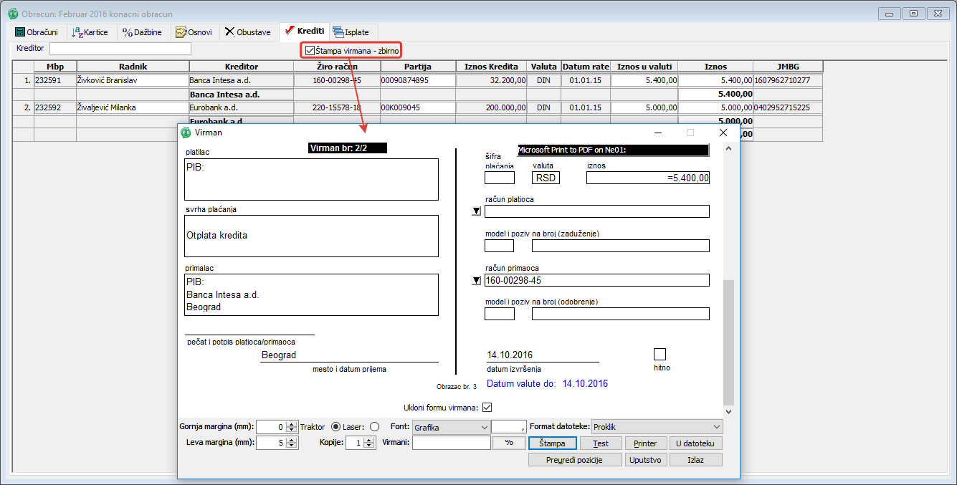Image resolution: width=957 pixels, height=485 pixels.
Task: Click the JMBG cell 1607962710277
Action: (x=788, y=80)
